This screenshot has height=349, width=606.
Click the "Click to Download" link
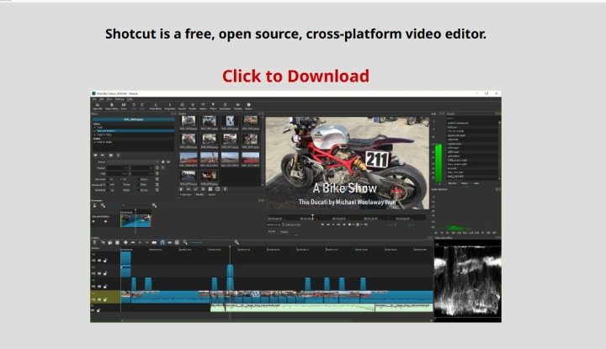[x=295, y=77]
